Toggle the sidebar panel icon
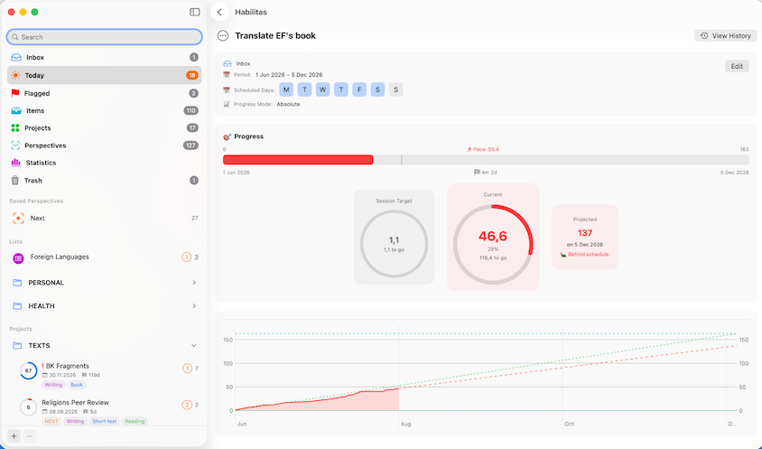762x449 pixels. coord(194,12)
